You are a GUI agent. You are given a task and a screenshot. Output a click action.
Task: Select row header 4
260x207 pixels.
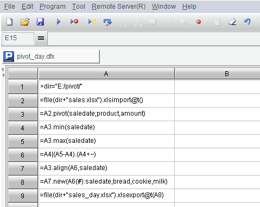coord(23,128)
